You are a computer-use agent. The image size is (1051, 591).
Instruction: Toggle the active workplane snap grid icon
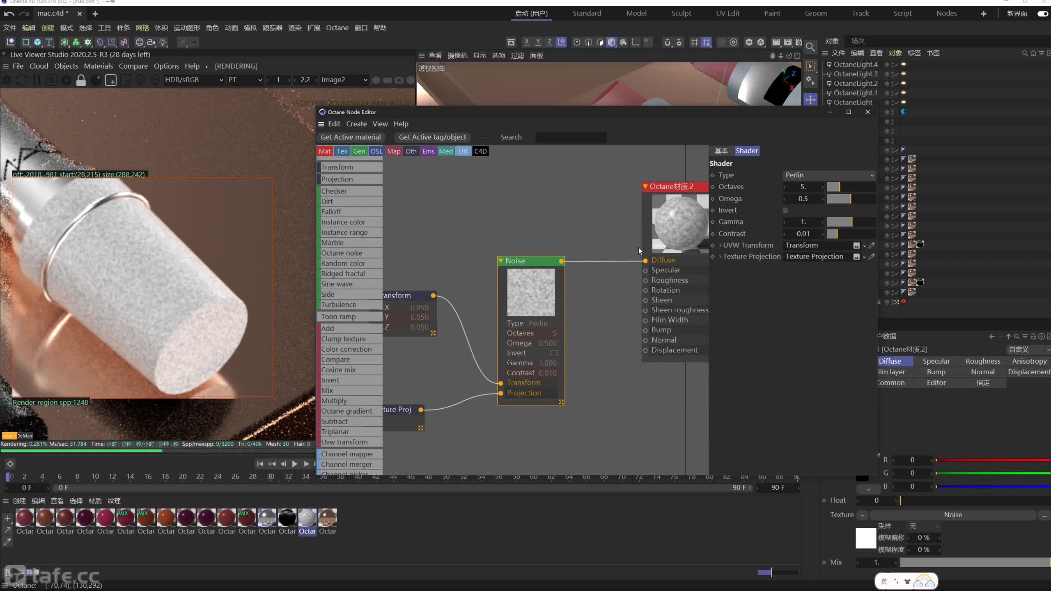(x=706, y=42)
